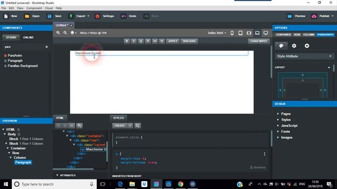Toggle bold formatting on text

click(126, 41)
